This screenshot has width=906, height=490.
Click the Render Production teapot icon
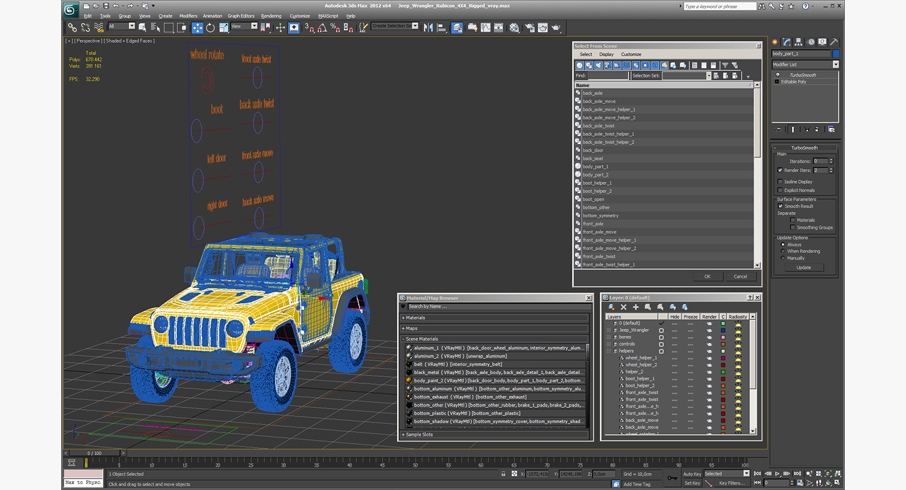(x=555, y=28)
